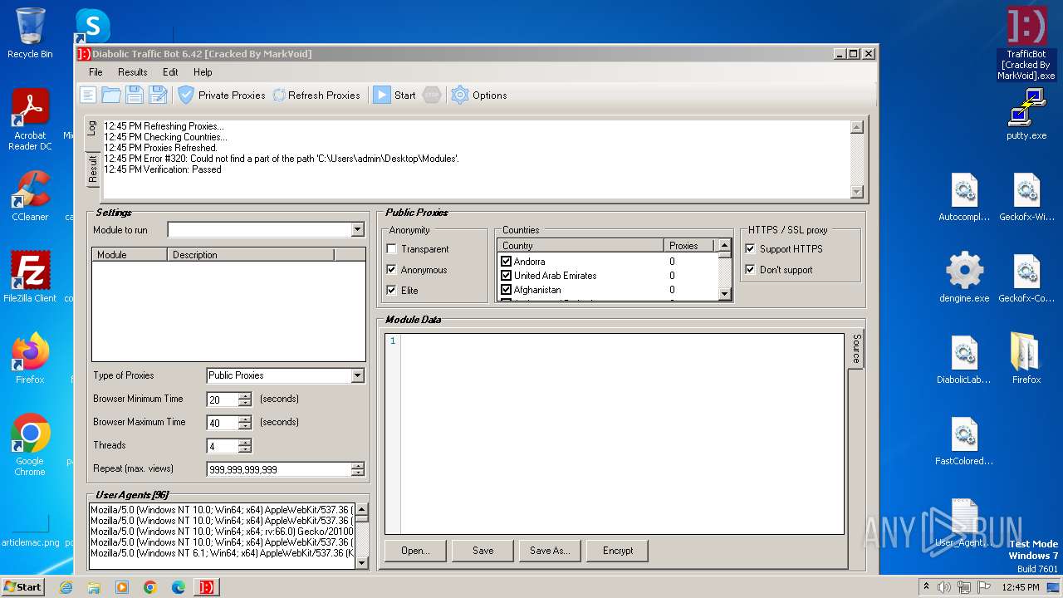Open the FileZilla Client desktop icon
The width and height of the screenshot is (1063, 598).
[30, 277]
